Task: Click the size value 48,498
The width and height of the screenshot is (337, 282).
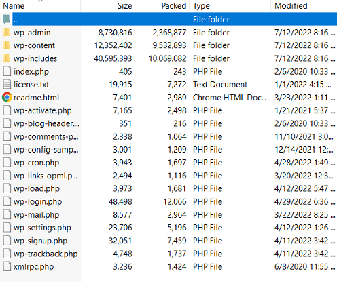Action: pos(120,202)
